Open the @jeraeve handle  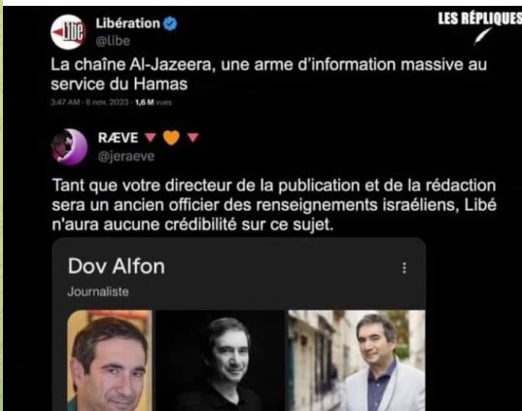point(126,156)
